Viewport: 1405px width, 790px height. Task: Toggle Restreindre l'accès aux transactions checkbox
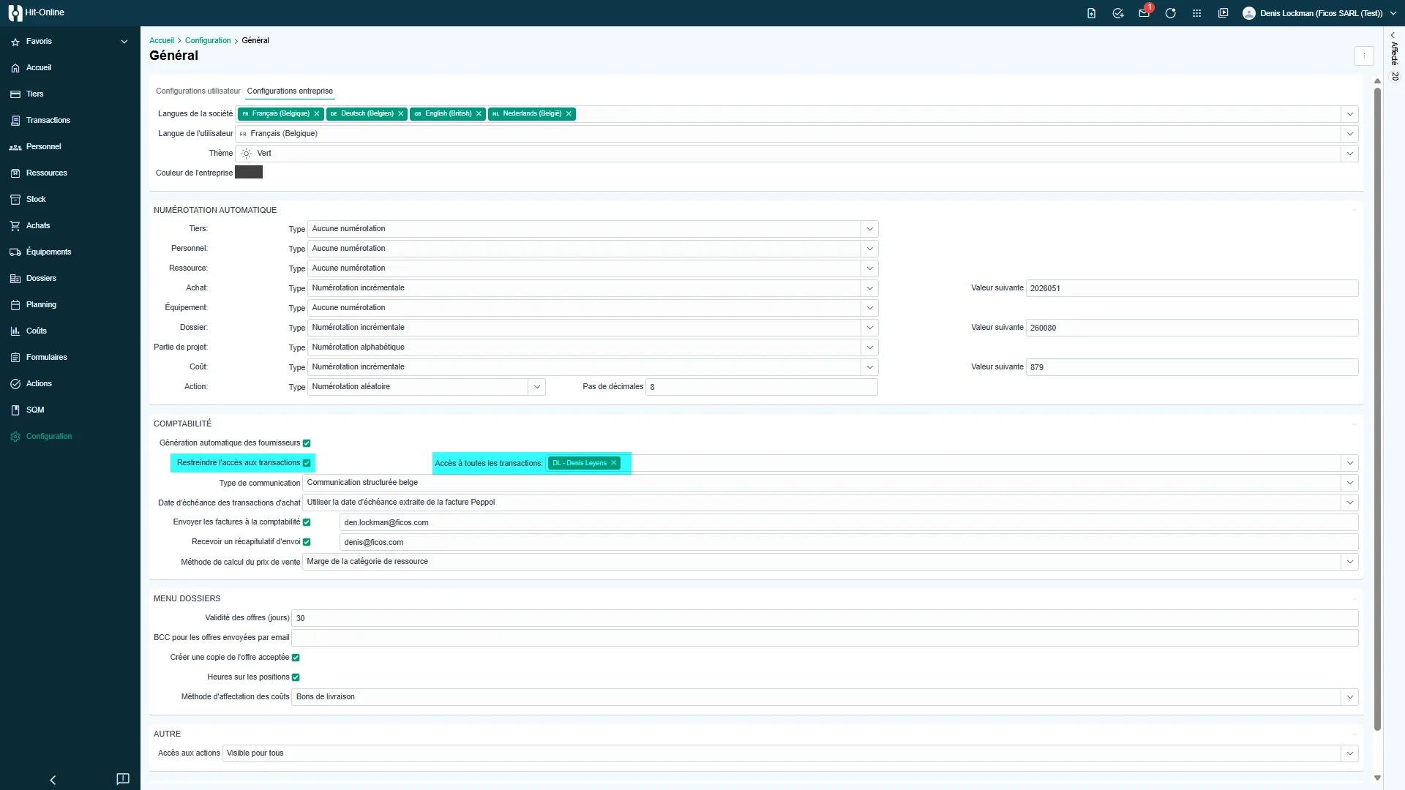coord(307,463)
